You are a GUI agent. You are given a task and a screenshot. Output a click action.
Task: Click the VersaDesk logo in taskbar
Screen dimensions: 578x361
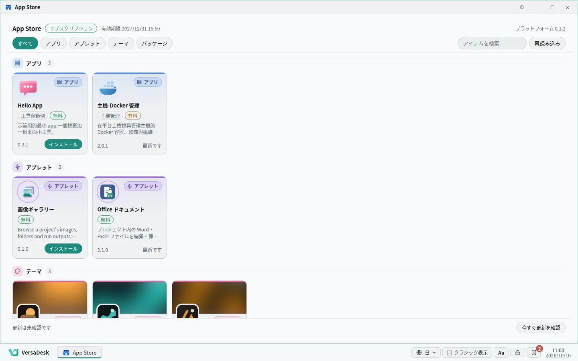pyautogui.click(x=29, y=353)
